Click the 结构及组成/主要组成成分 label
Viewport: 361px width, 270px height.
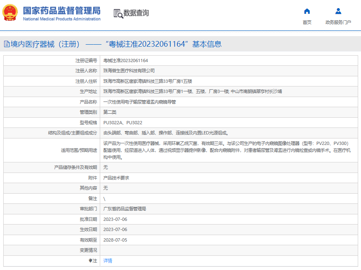73,133
